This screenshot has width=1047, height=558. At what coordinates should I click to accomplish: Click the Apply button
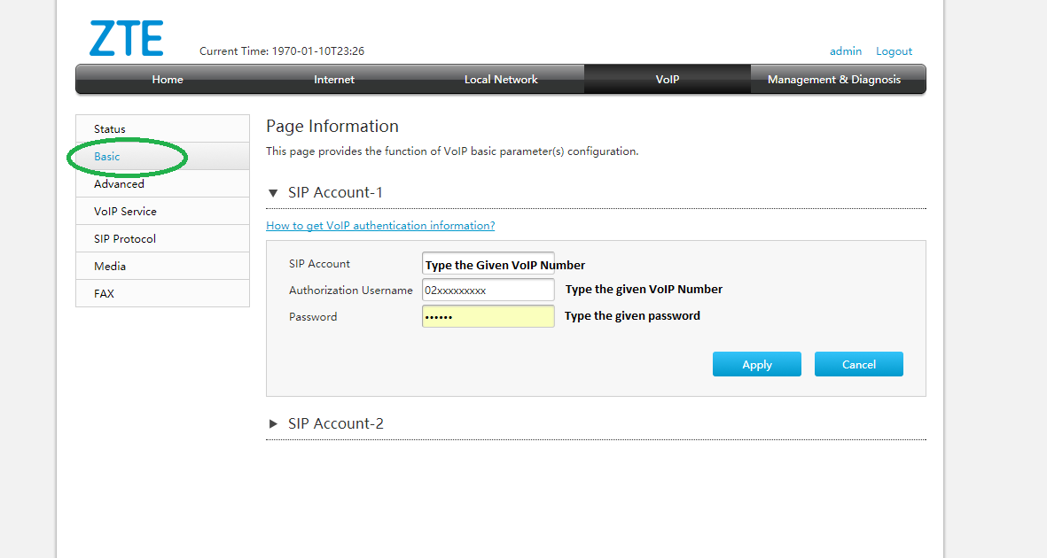tap(756, 364)
